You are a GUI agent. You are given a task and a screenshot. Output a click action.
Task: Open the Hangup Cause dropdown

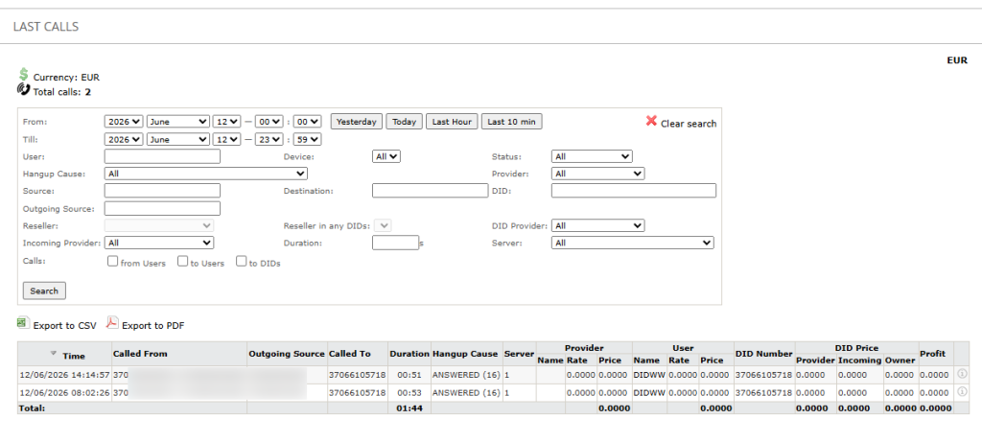point(206,174)
